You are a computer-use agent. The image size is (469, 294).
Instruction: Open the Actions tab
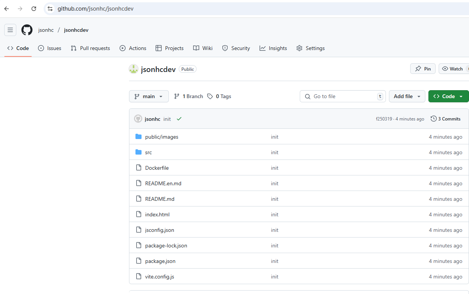click(x=133, y=48)
